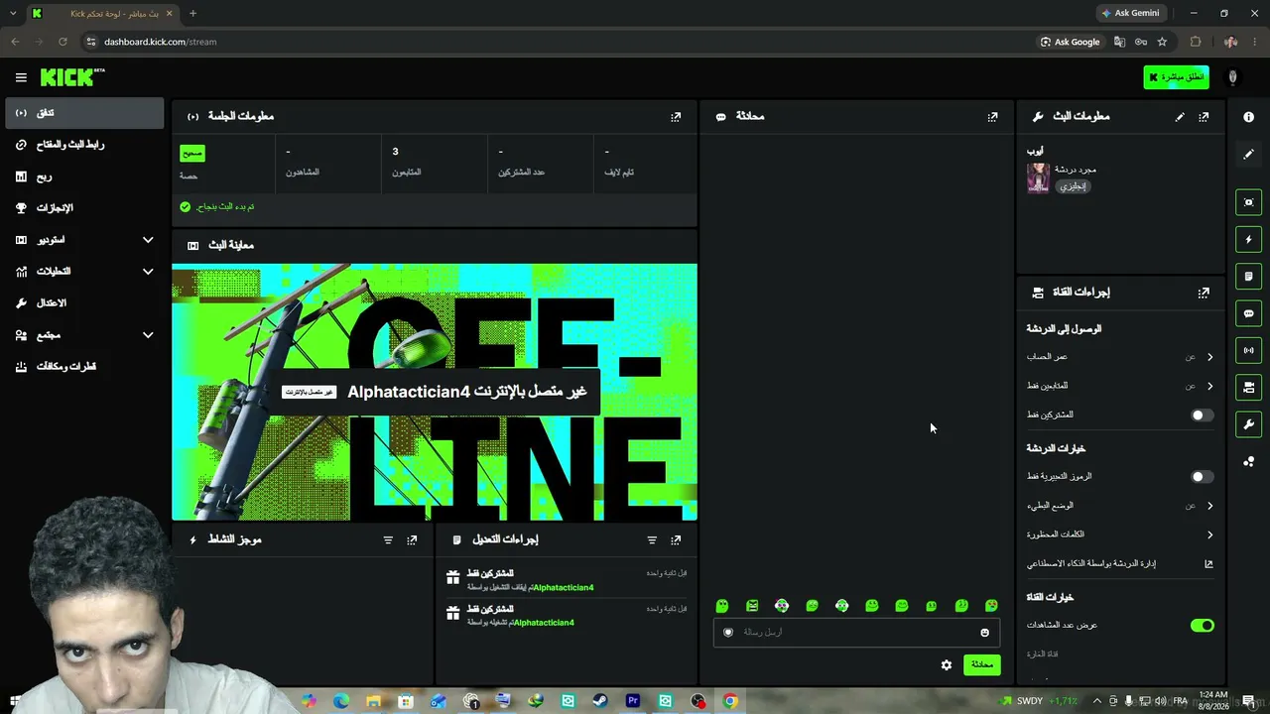Pop out the موجز النشاط activity feed panel
The image size is (1270, 714).
[412, 540]
